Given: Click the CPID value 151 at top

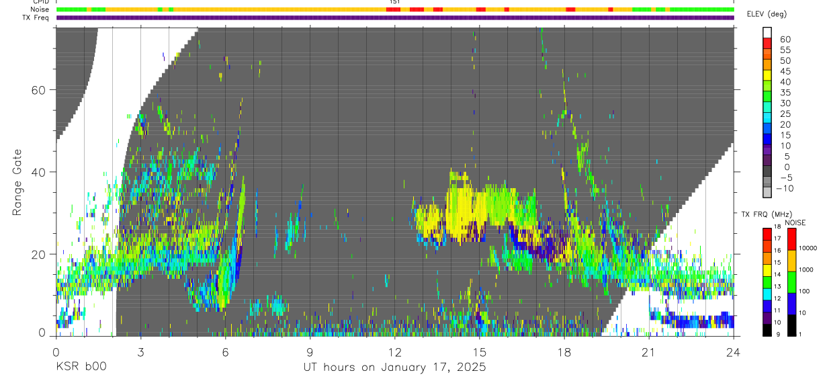Looking at the screenshot, I should click(394, 2).
